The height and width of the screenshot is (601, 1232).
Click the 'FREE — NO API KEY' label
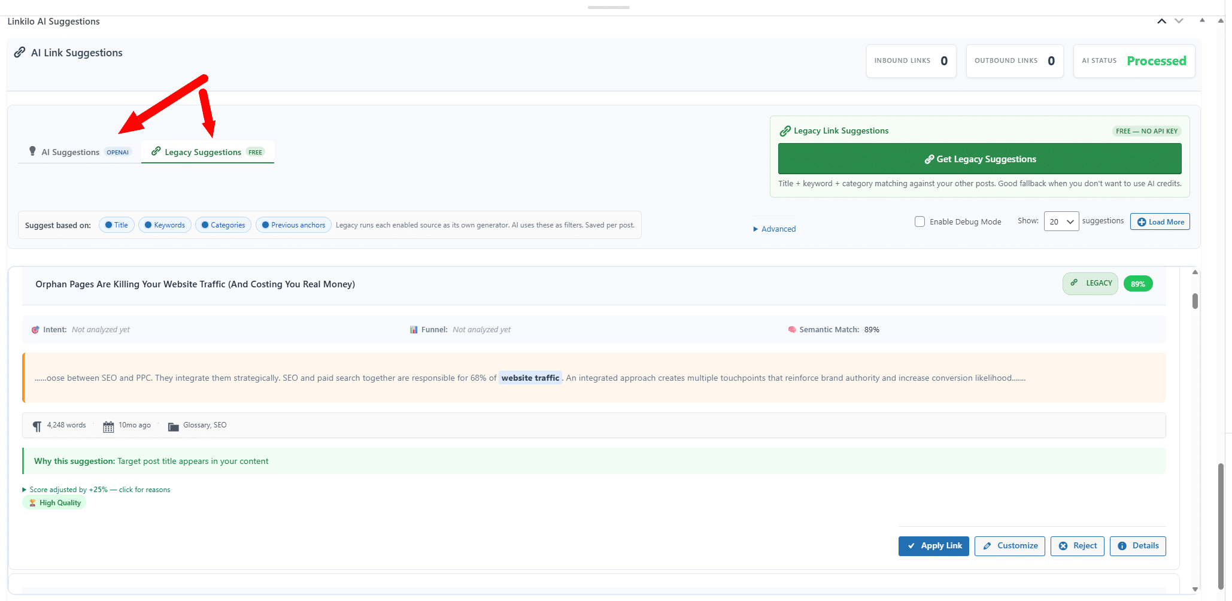pos(1146,131)
